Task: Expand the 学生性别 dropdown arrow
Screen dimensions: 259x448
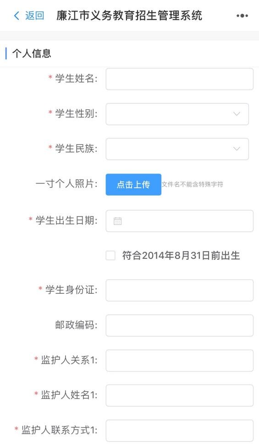Action: (x=237, y=114)
